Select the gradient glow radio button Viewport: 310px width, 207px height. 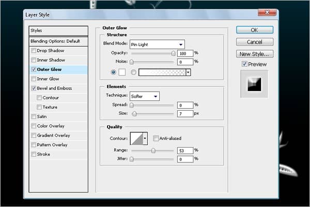(133, 72)
